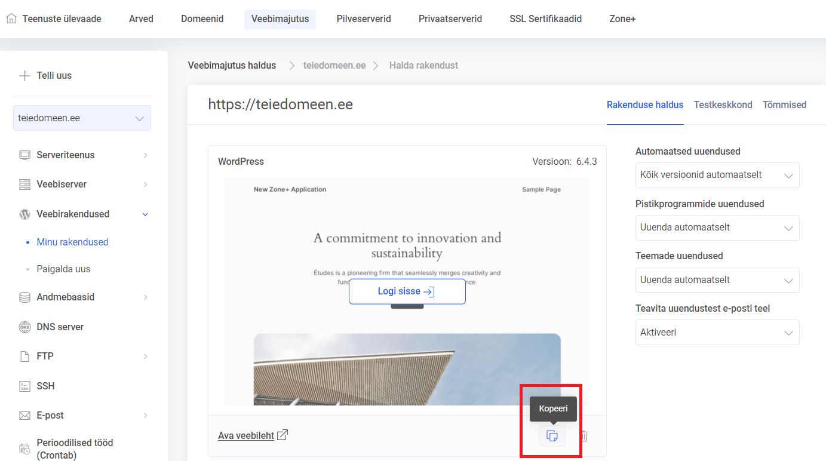Open the teiedomeen.ee domain selector
This screenshot has width=826, height=461.
[x=82, y=118]
